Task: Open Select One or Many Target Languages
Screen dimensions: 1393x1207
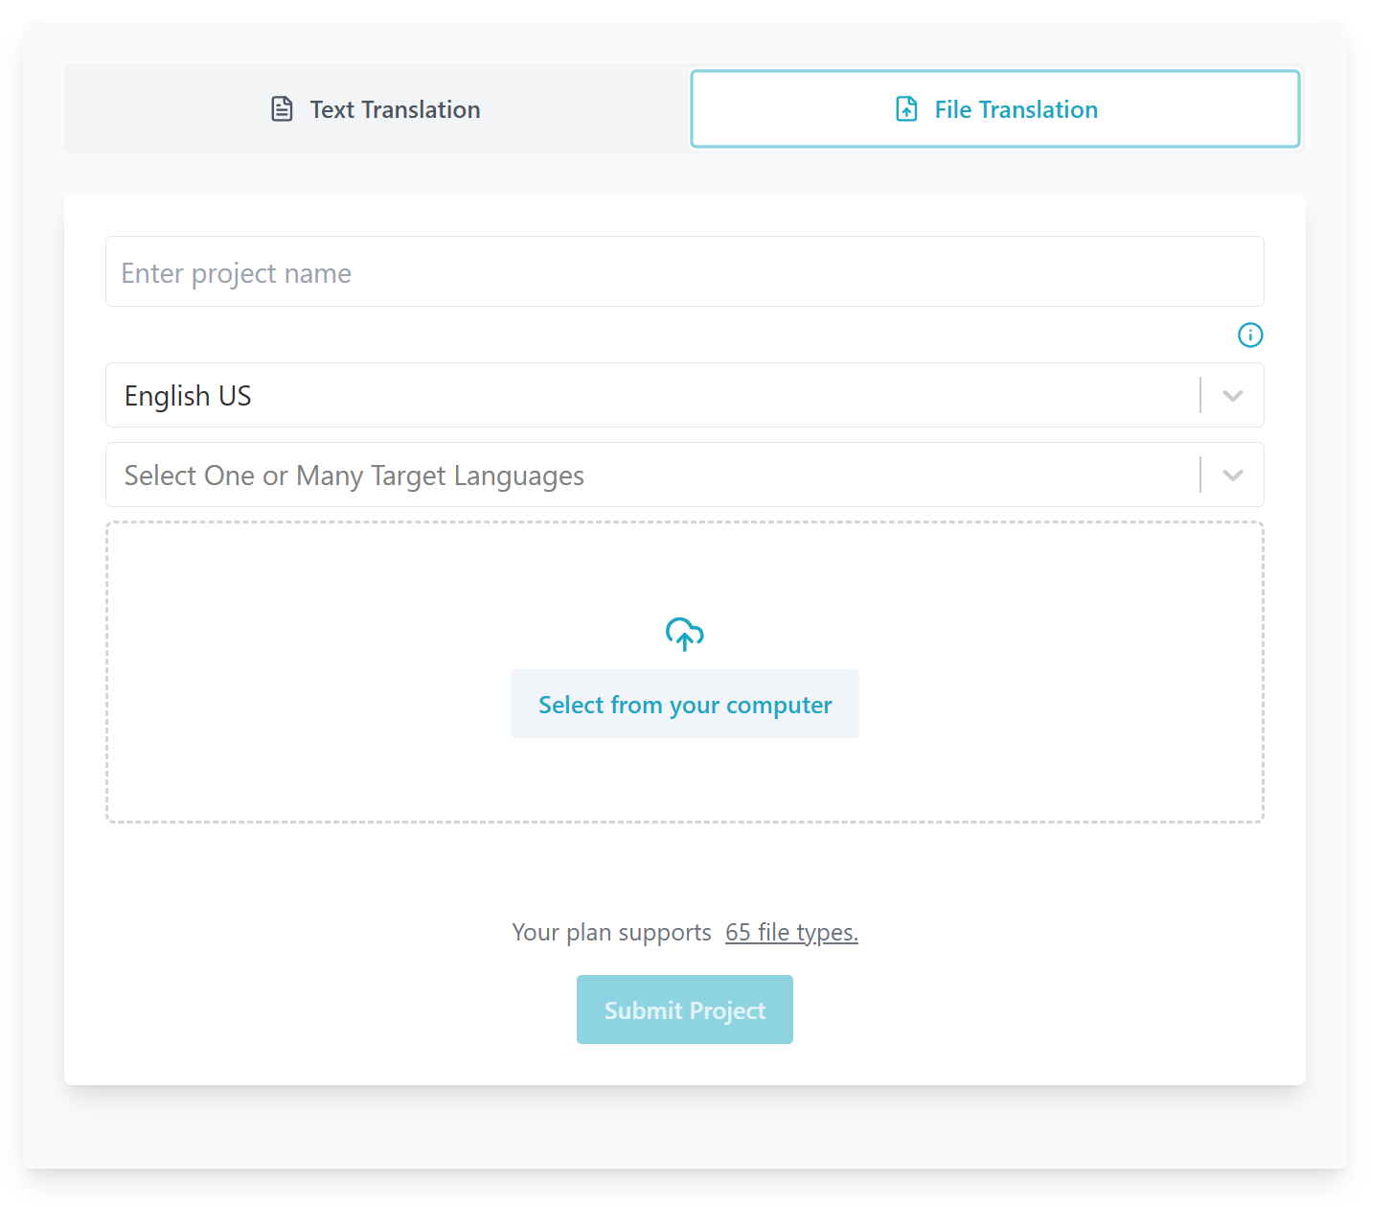Action: [685, 475]
